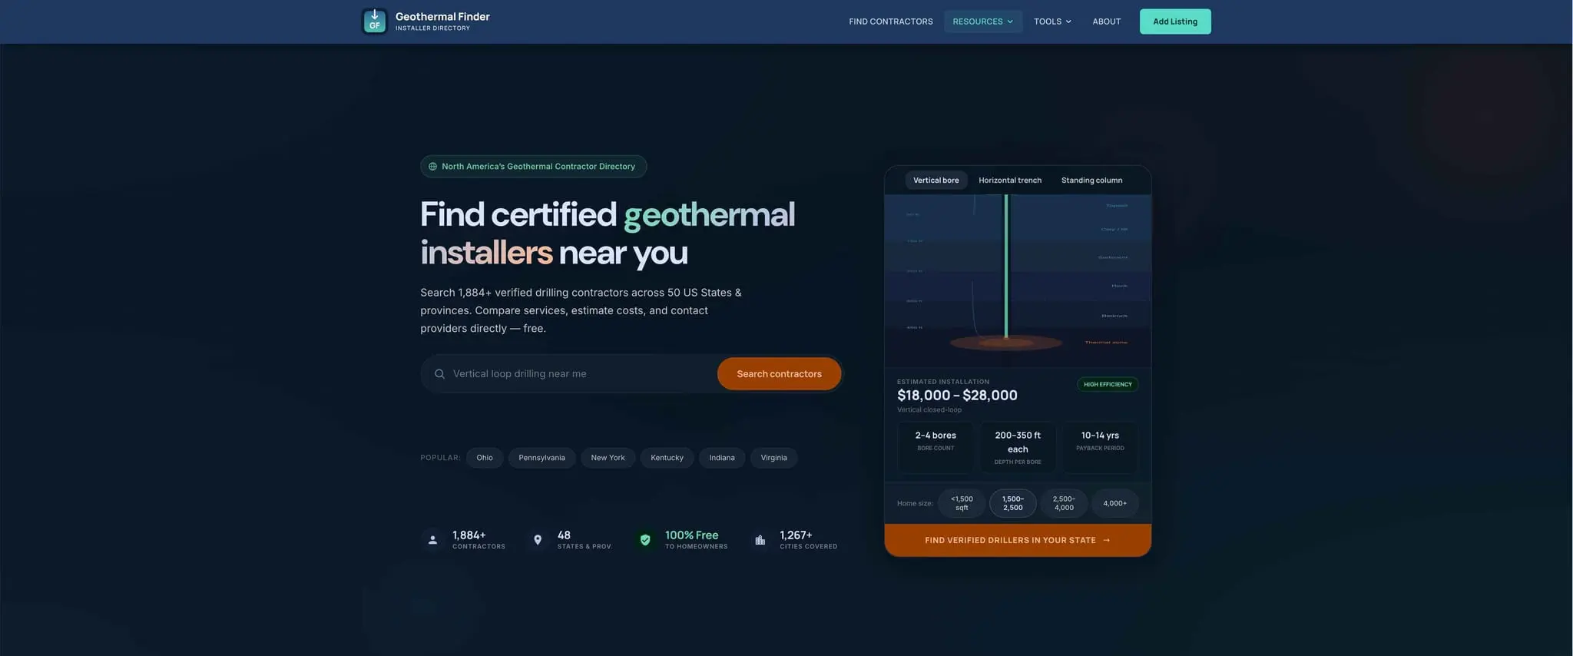Click the shield check icon beside 100% Free
This screenshot has height=656, width=1573.
(645, 540)
